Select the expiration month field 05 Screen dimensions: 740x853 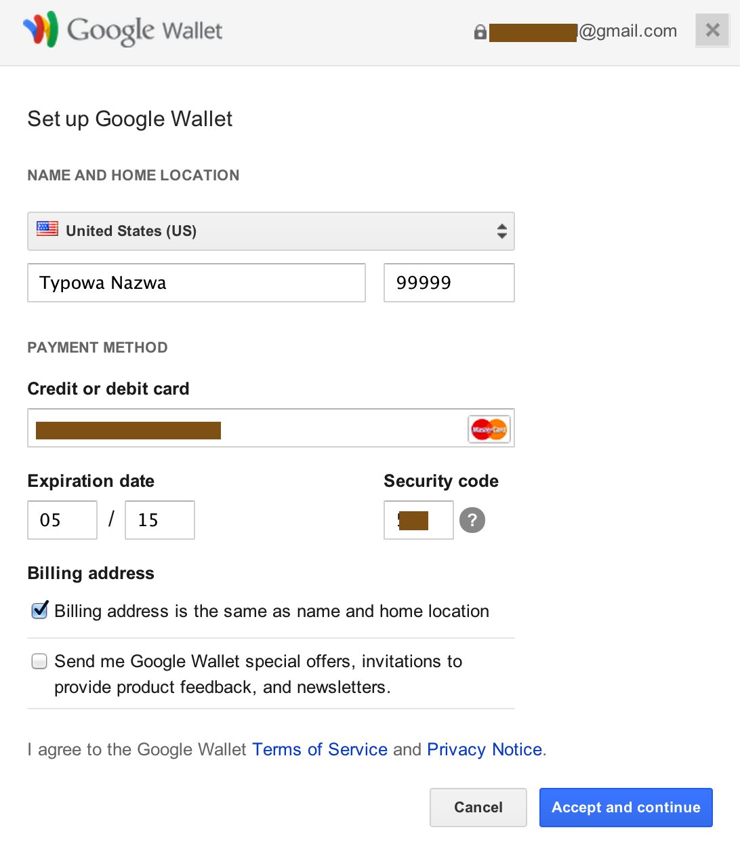(62, 520)
